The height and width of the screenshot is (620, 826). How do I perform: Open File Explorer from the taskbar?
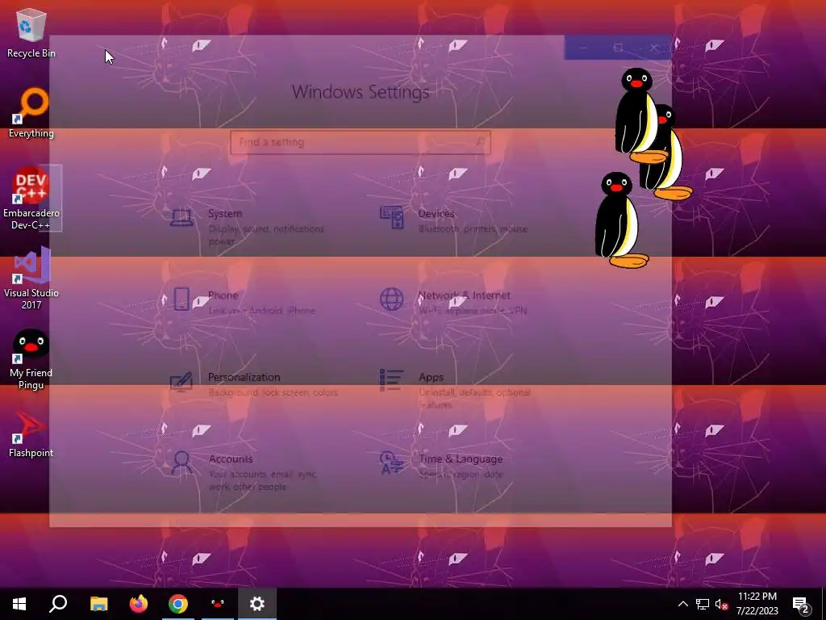98,604
